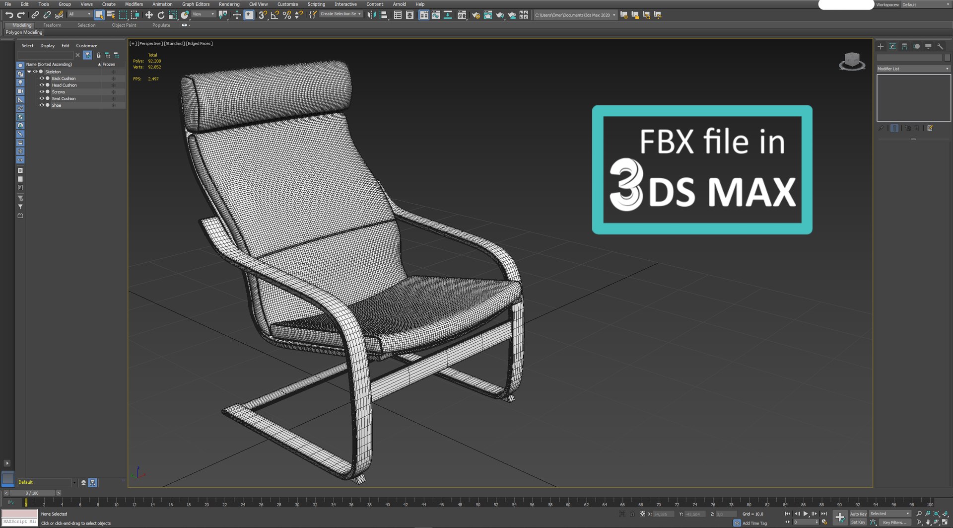Click the Redo arrow icon
The image size is (953, 528).
pos(21,15)
